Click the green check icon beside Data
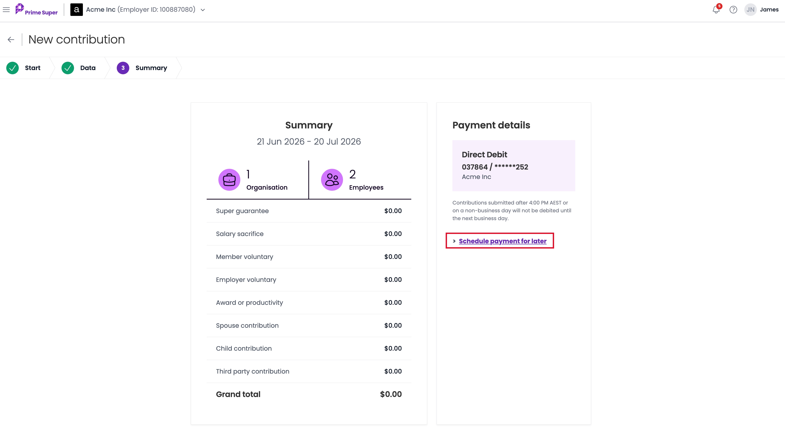The image size is (785, 446). 68,68
